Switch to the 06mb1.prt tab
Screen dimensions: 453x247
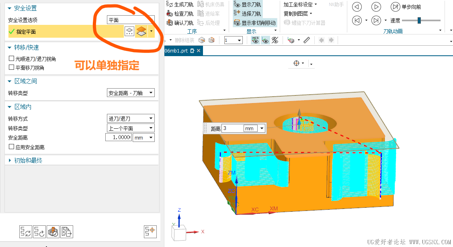176,51
